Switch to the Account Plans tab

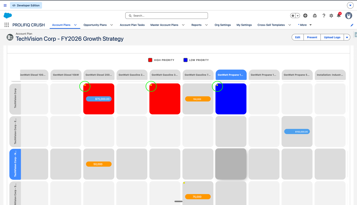coord(61,25)
